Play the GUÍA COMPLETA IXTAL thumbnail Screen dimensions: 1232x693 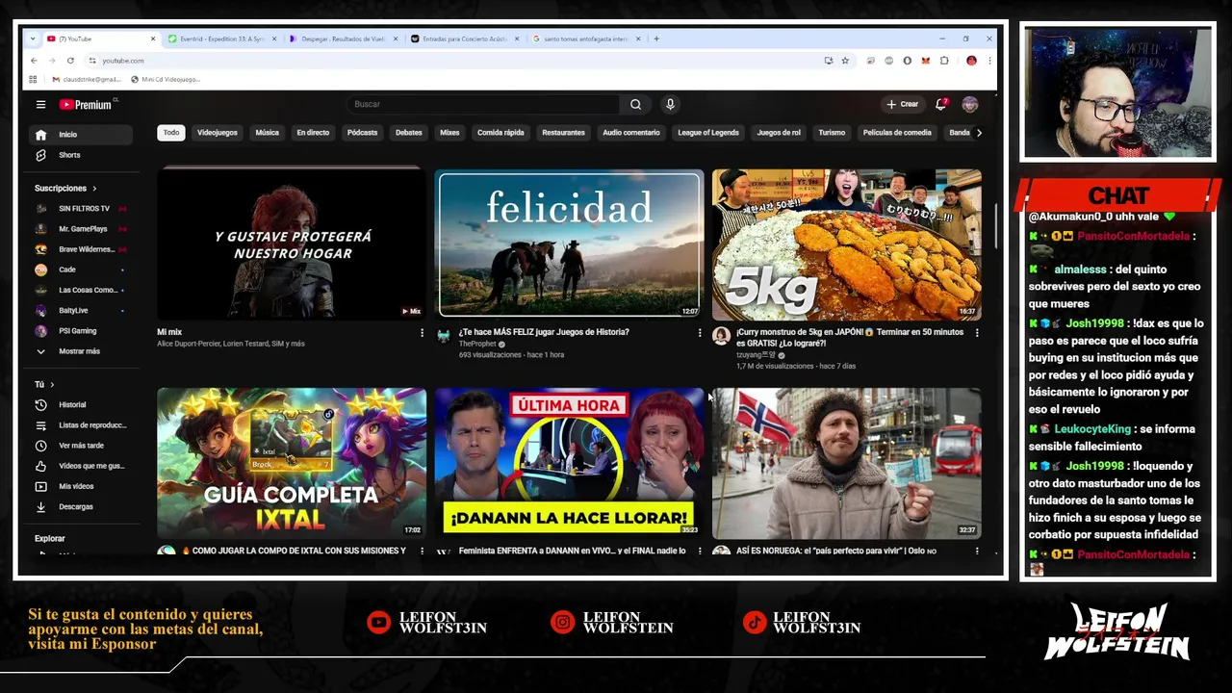(x=292, y=463)
